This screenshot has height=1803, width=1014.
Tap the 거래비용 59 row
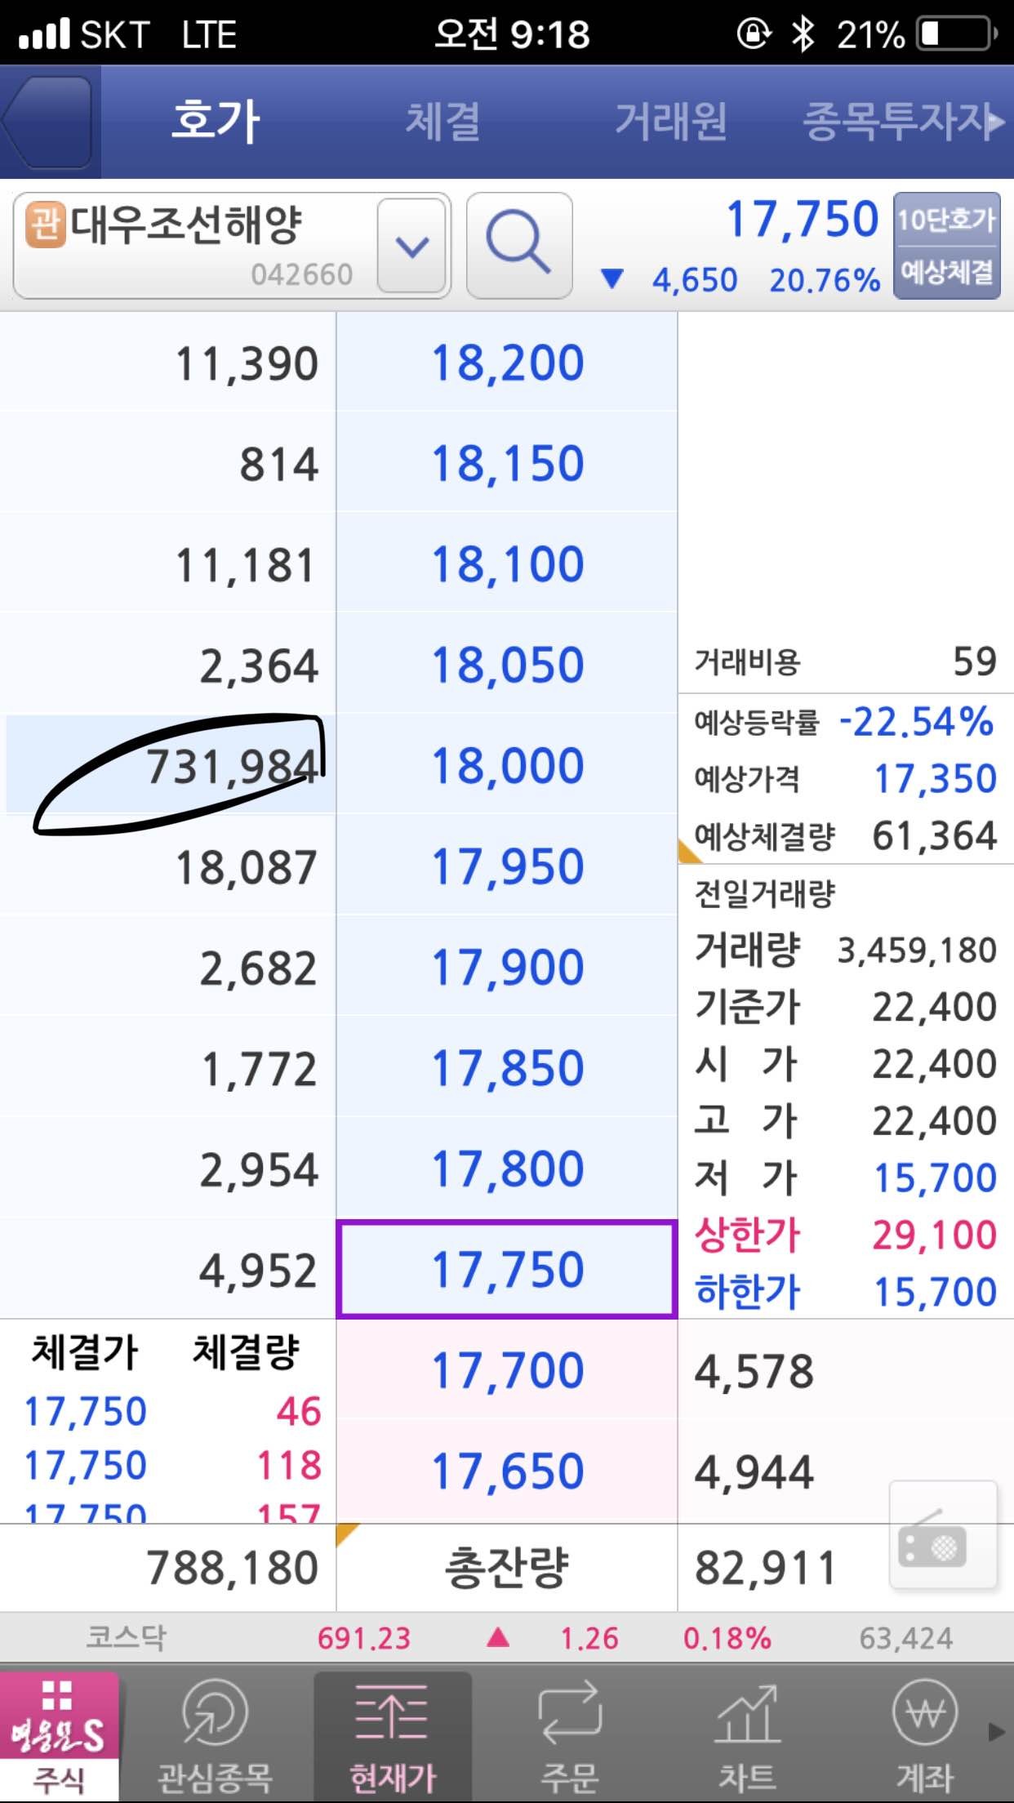(x=846, y=661)
